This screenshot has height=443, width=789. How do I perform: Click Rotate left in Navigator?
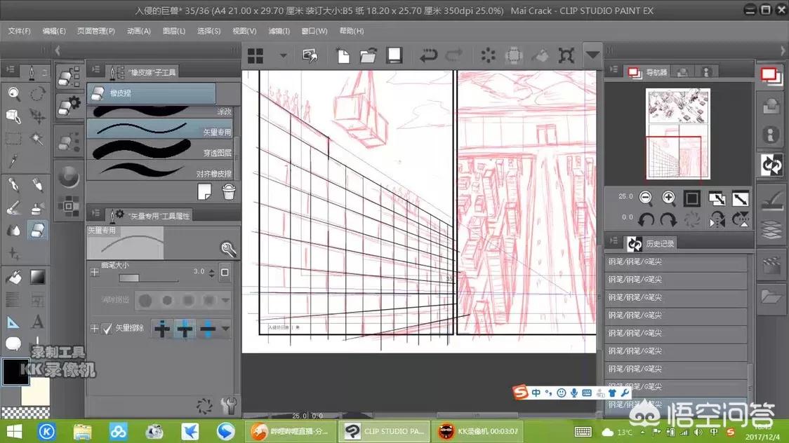pos(646,219)
